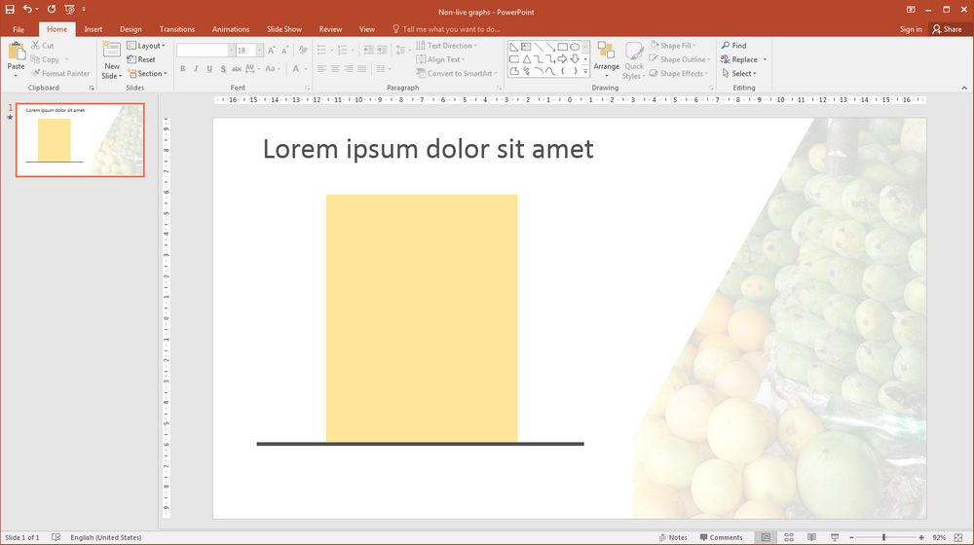Switch to the Design tab
Image resolution: width=974 pixels, height=545 pixels.
131,29
